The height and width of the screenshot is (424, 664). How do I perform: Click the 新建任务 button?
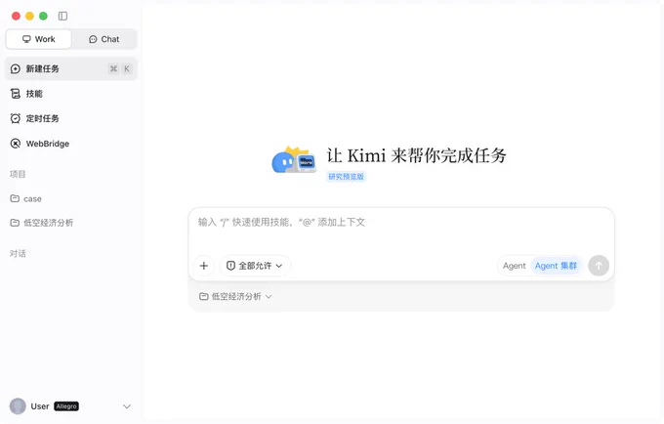tap(71, 68)
